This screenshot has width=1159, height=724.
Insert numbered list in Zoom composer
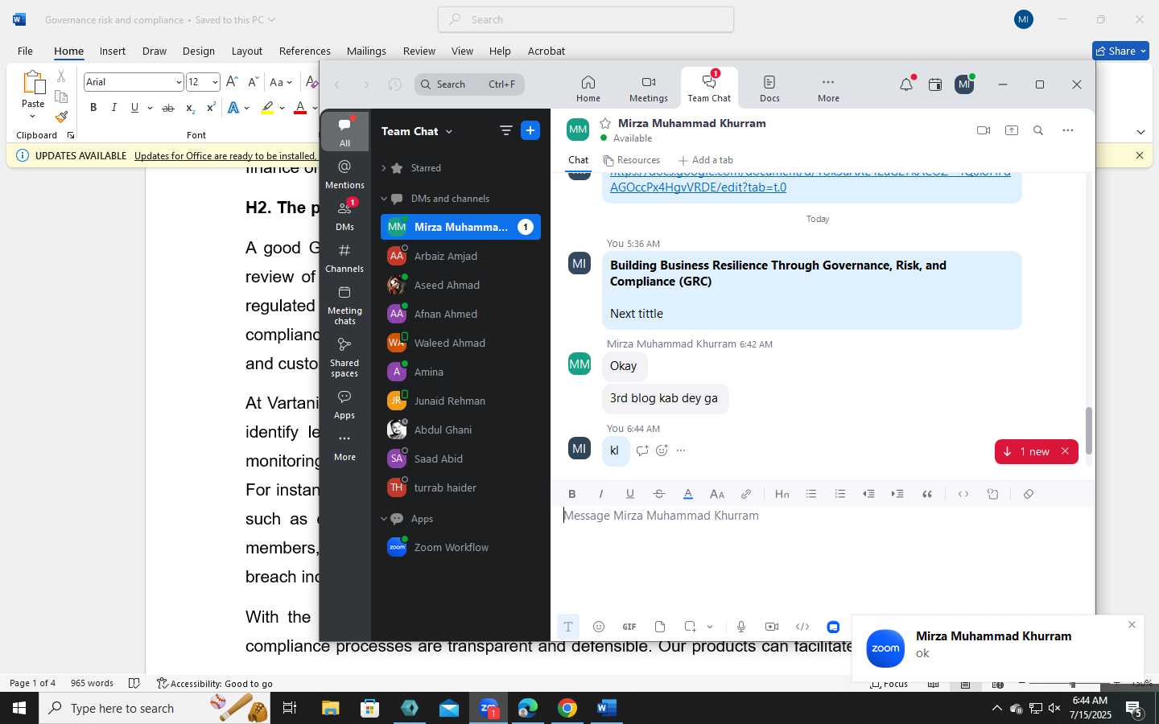pyautogui.click(x=839, y=494)
